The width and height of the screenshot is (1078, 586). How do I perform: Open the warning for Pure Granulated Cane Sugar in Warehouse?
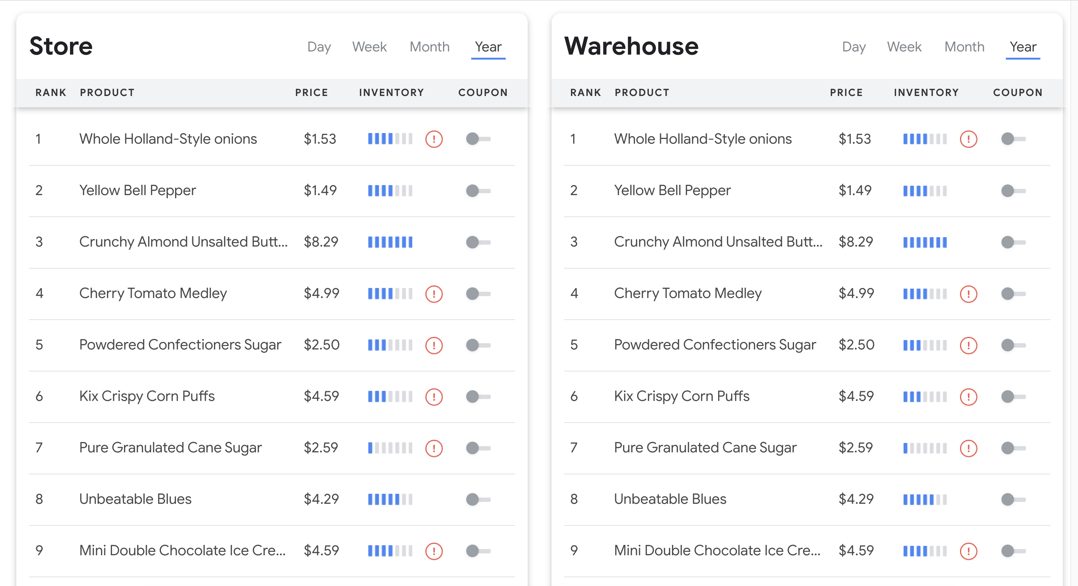coord(969,447)
